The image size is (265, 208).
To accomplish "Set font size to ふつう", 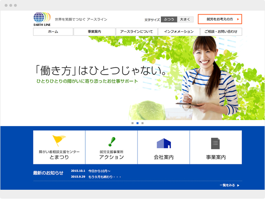I will coord(169,19).
